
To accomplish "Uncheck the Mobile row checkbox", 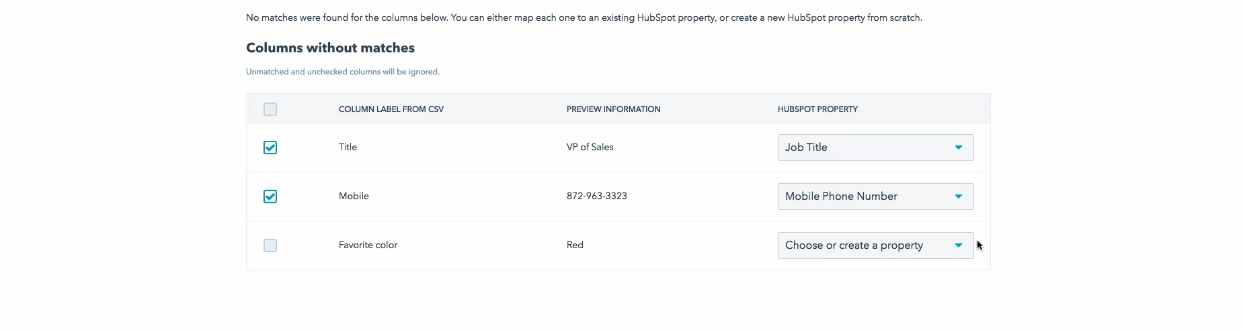I will (270, 197).
